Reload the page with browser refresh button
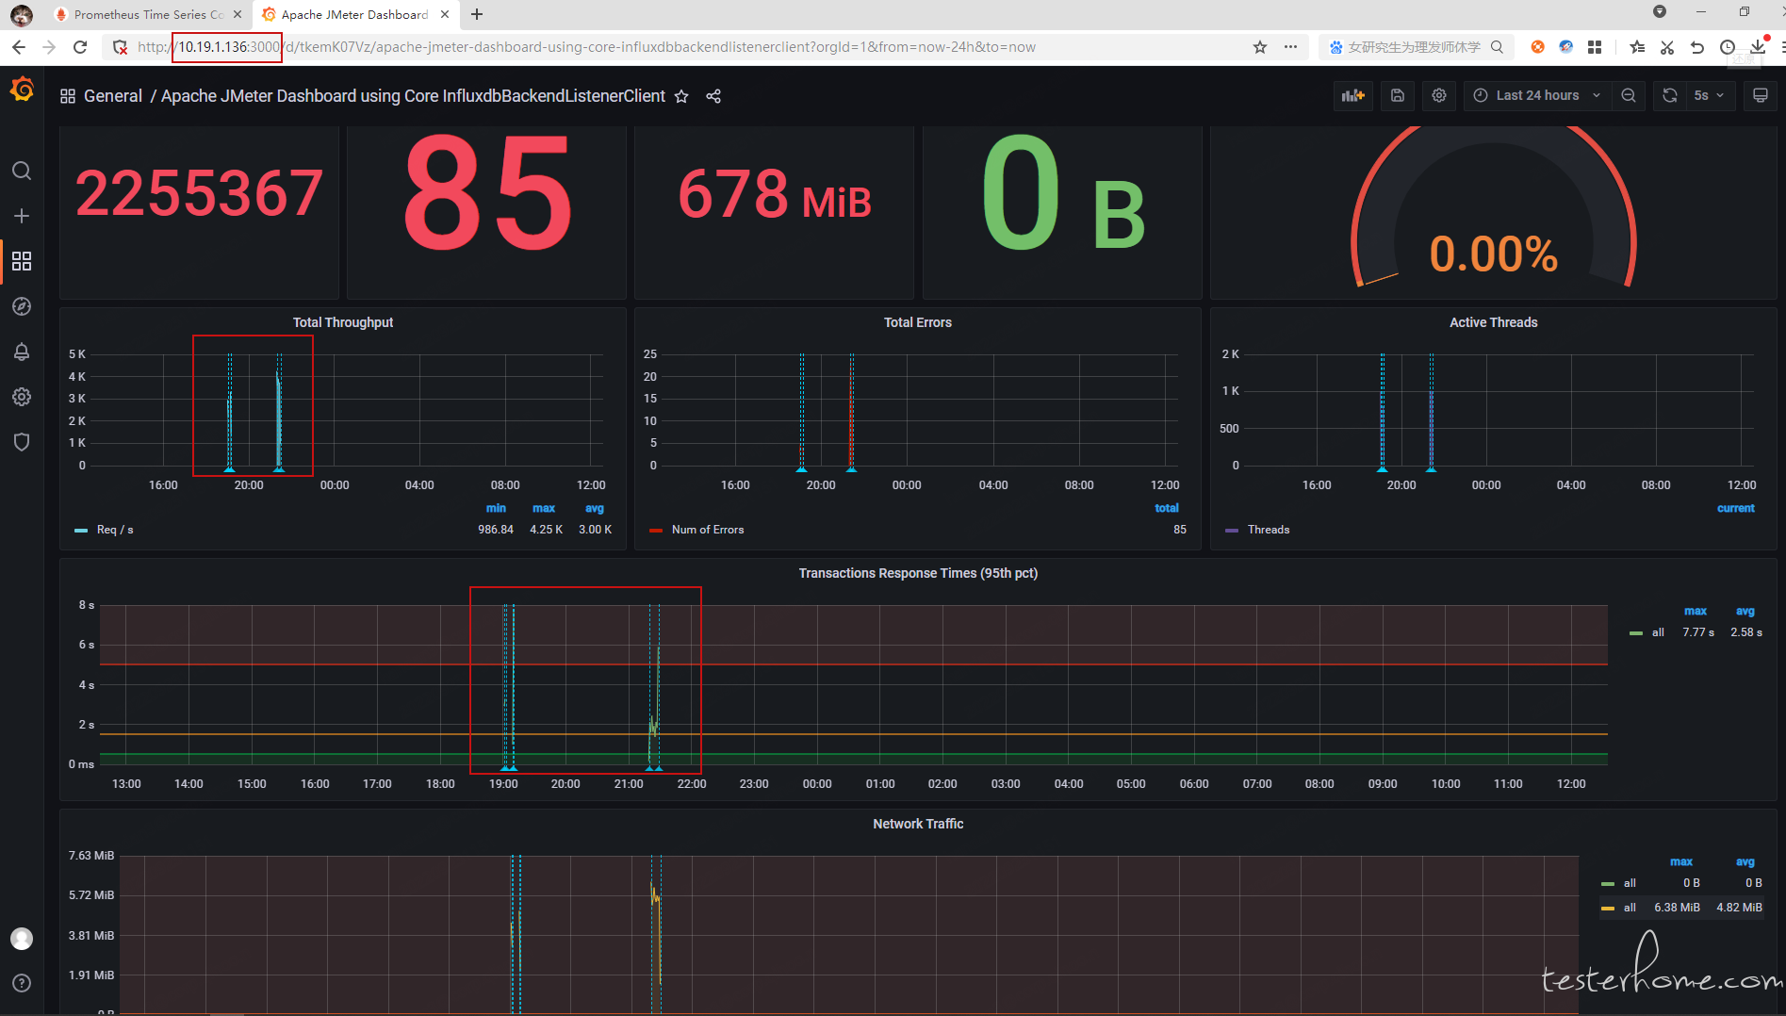The image size is (1786, 1016). pos(80,47)
